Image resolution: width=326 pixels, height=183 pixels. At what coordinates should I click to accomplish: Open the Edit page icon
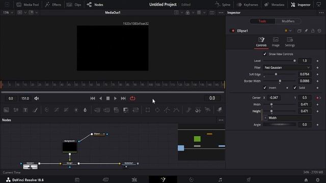[x=134, y=179]
